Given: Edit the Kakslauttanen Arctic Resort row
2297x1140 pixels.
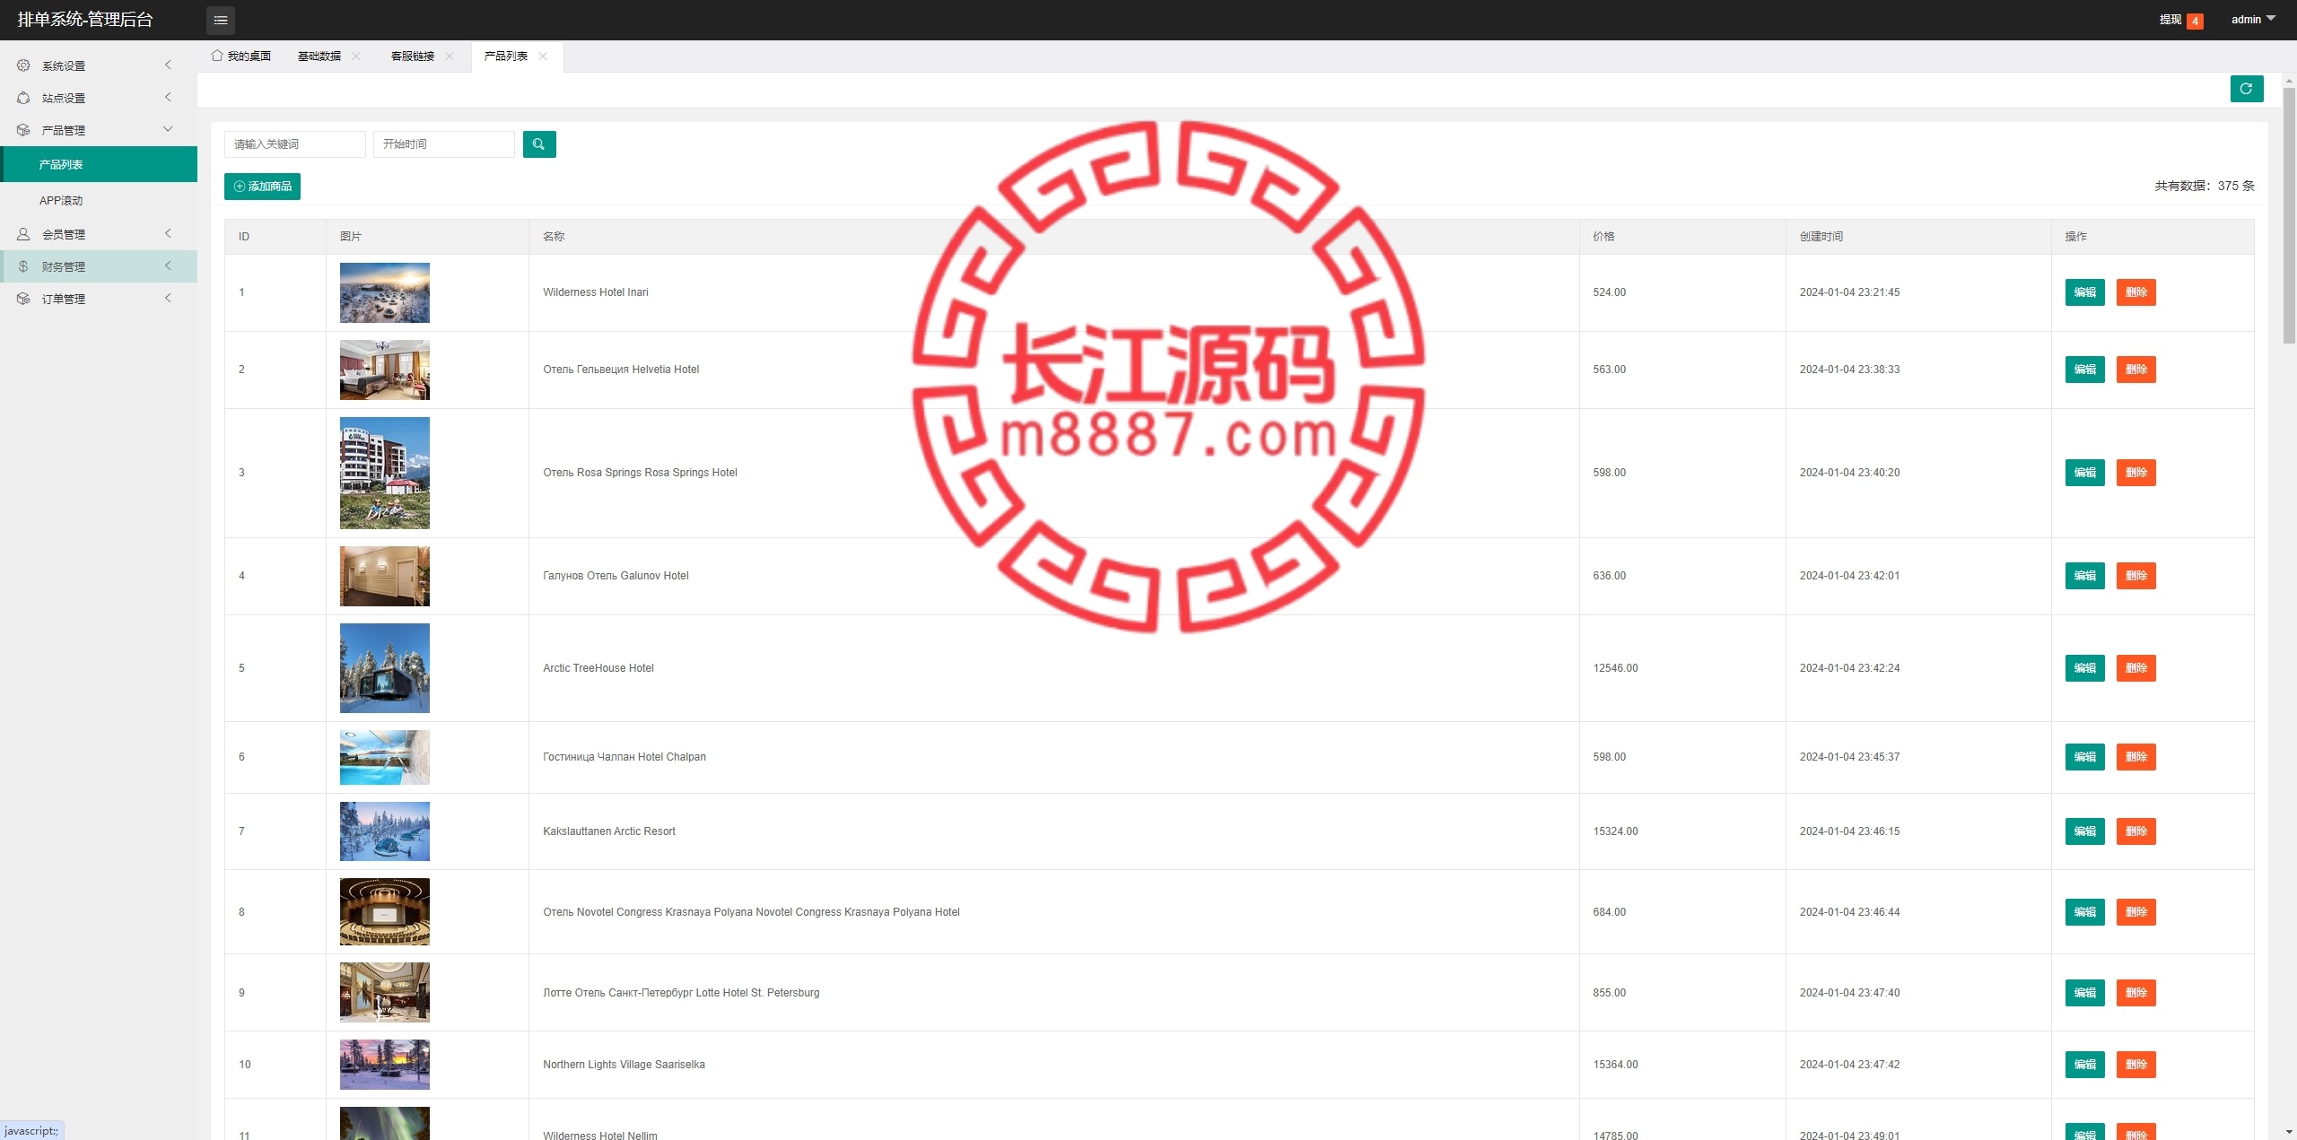Looking at the screenshot, I should [x=2084, y=831].
